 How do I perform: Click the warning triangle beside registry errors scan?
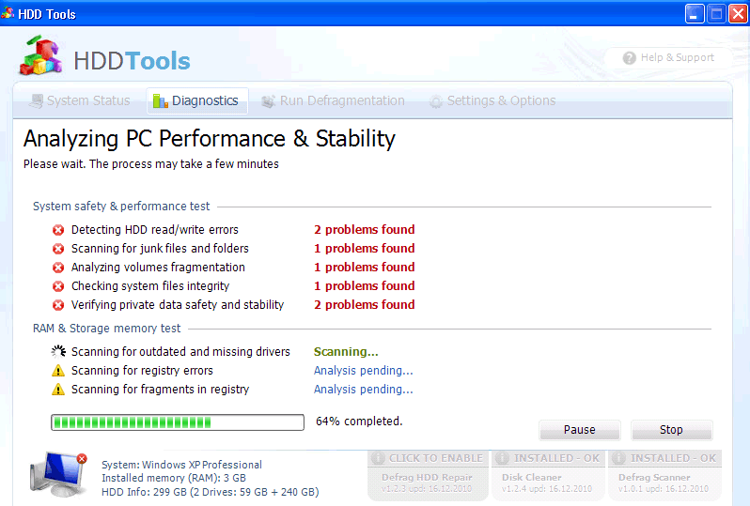coord(58,371)
